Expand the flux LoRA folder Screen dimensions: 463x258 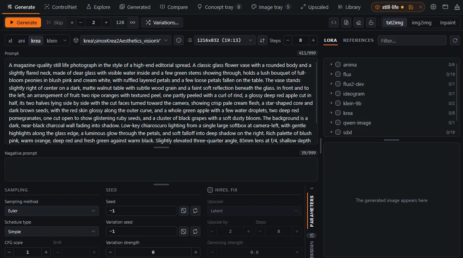pyautogui.click(x=331, y=74)
